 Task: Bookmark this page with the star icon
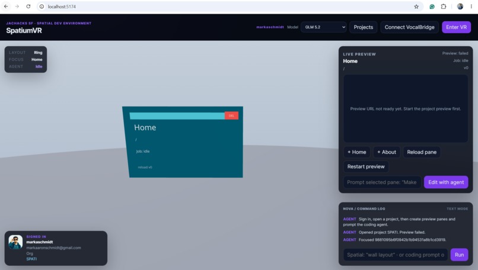416,7
